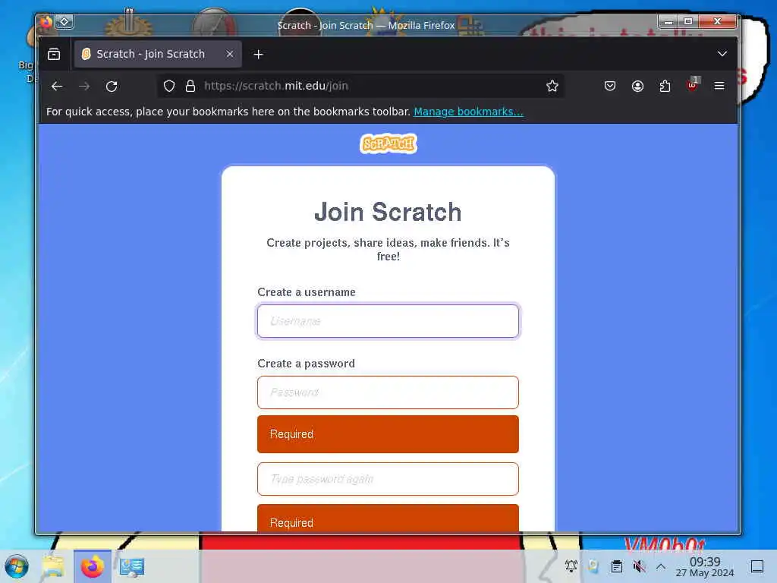
Task: Open Firefox View from tab bar
Action: coord(54,54)
